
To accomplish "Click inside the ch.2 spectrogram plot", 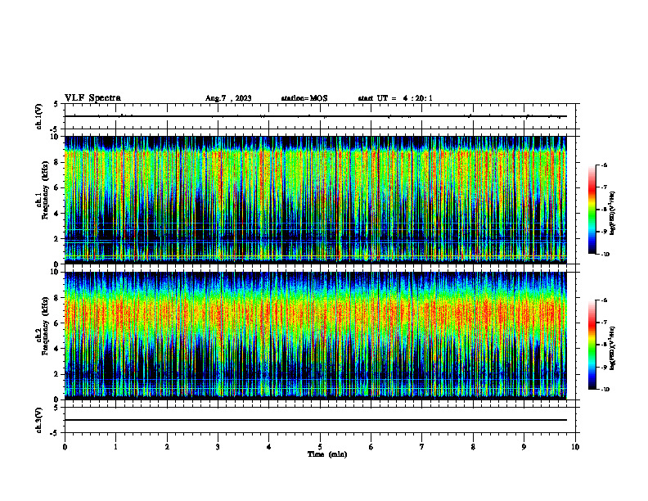I will pyautogui.click(x=316, y=336).
